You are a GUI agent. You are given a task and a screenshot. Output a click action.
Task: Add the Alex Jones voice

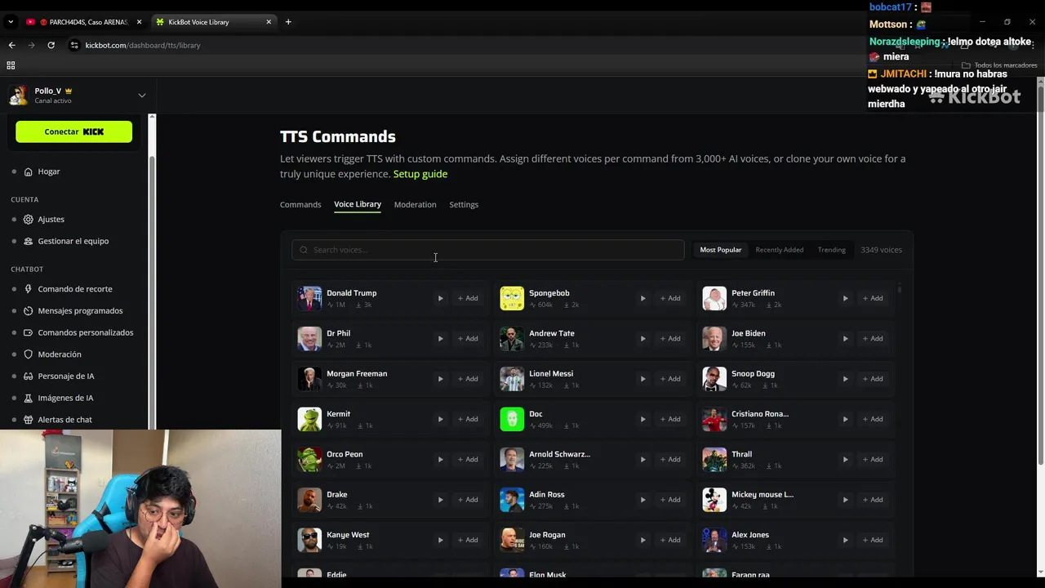coord(873,540)
